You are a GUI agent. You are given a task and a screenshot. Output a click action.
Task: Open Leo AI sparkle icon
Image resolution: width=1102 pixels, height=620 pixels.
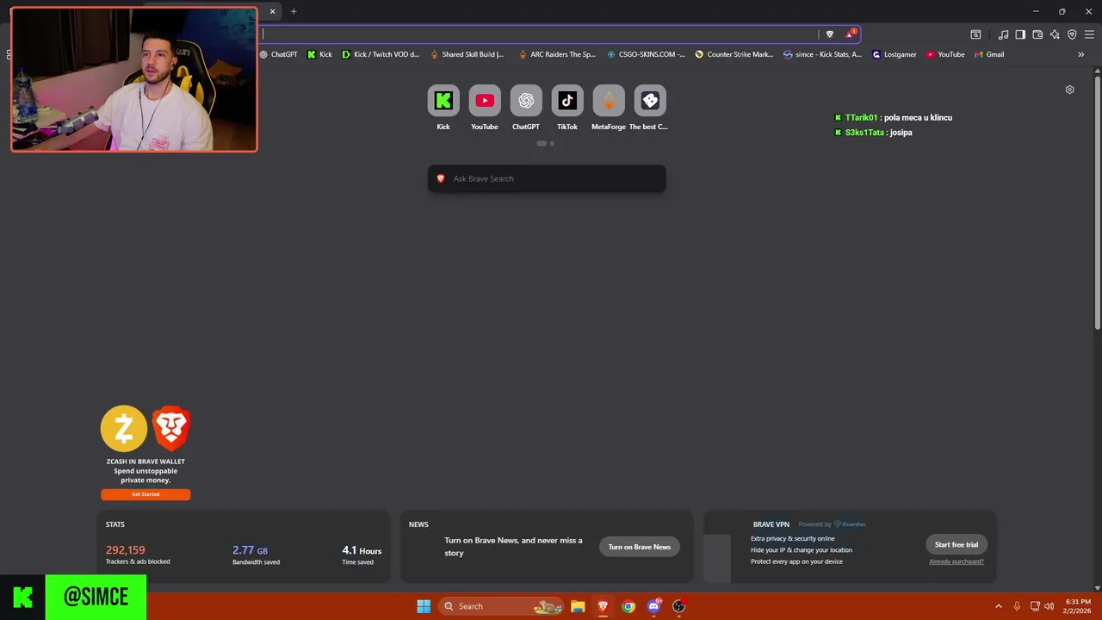pos(1055,34)
